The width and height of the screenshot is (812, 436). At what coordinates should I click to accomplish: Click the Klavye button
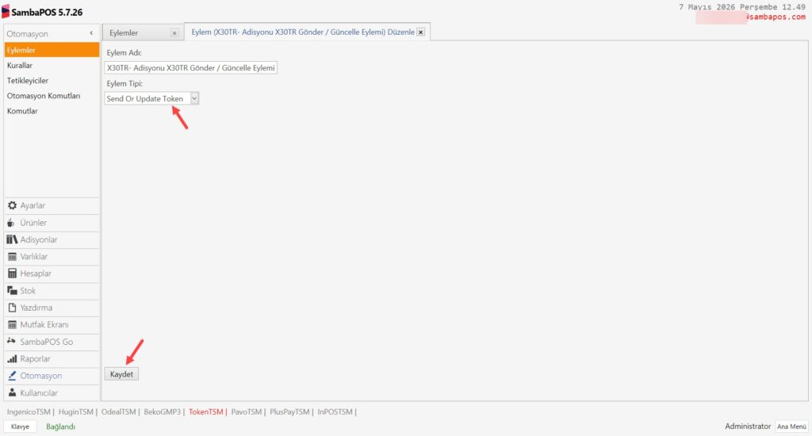point(20,426)
